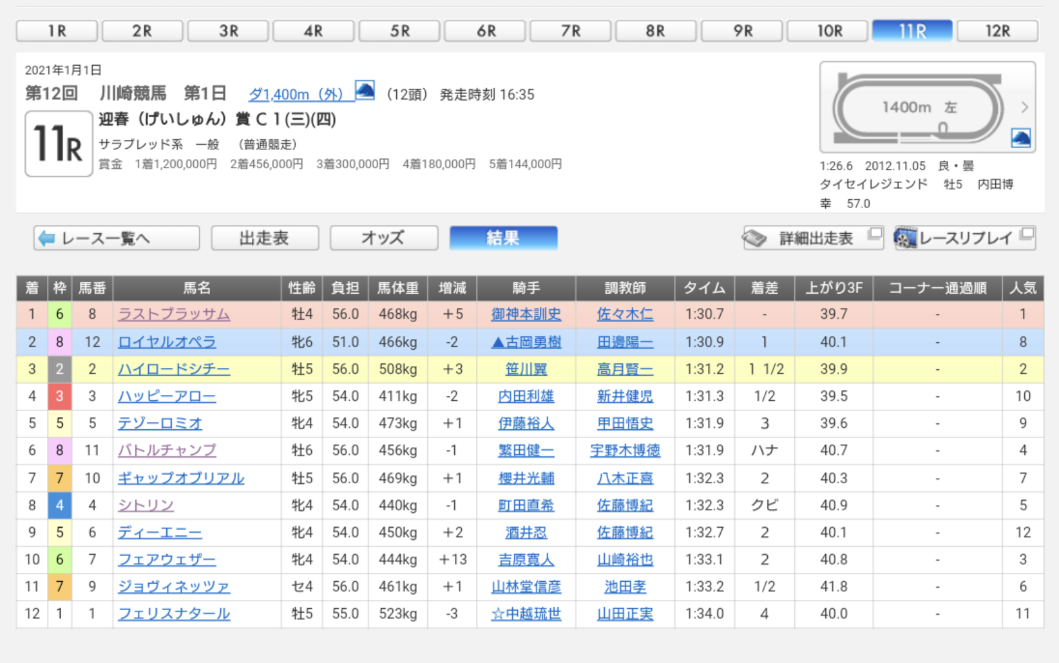Select the 結果 results button
This screenshot has width=1059, height=663.
coord(503,238)
